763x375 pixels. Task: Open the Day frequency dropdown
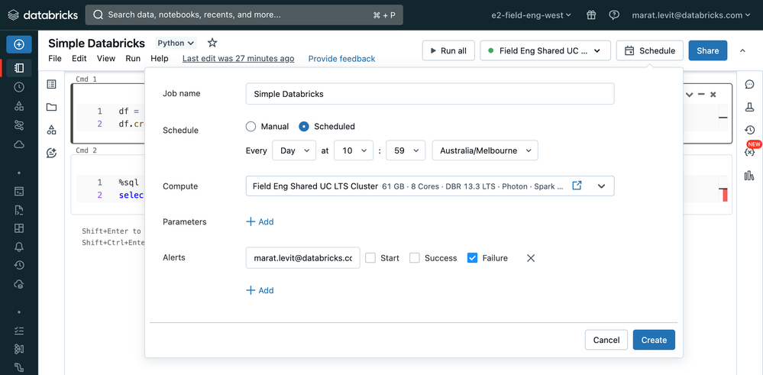293,150
